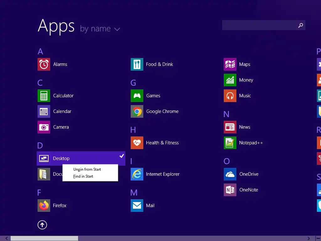
Task: Click the 'Firefox' label
Action: pos(60,206)
